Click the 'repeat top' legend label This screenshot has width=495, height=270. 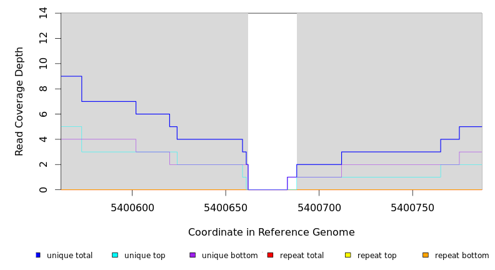click(x=377, y=256)
